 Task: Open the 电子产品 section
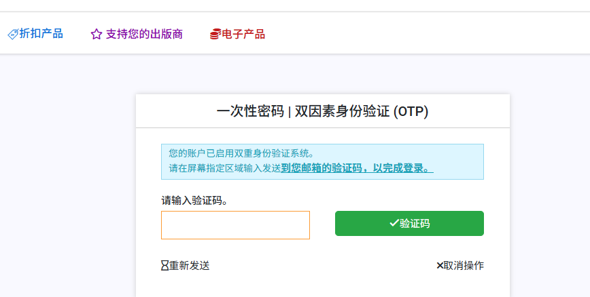[x=243, y=34]
